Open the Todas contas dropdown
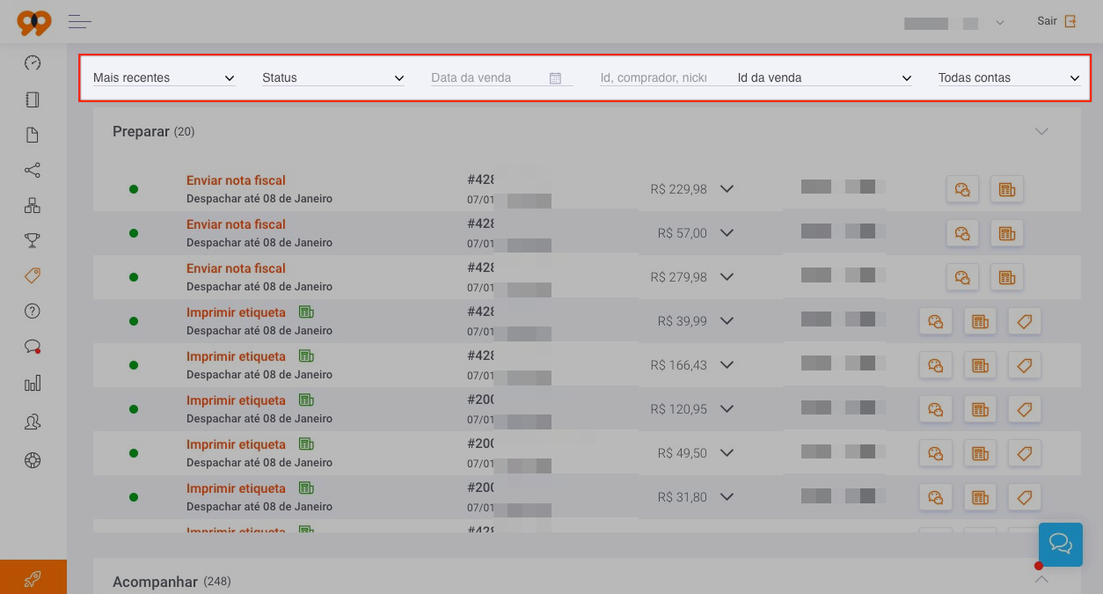Screen dimensions: 1103x594 point(1010,77)
